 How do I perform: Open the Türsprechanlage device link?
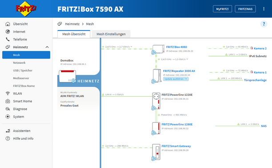(x=255, y=80)
